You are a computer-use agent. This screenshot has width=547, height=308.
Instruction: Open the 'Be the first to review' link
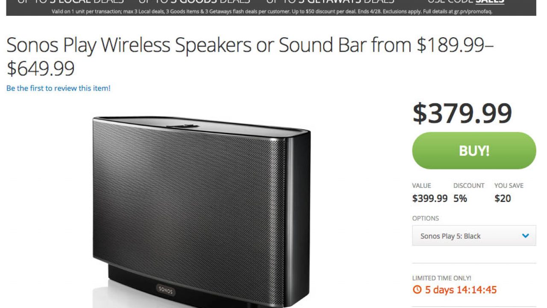click(59, 88)
